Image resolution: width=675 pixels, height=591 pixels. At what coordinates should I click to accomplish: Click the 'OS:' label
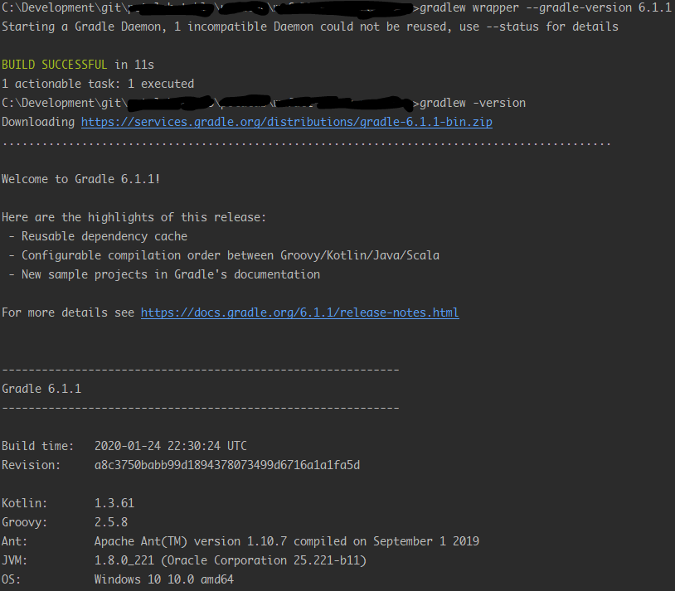pos(11,579)
